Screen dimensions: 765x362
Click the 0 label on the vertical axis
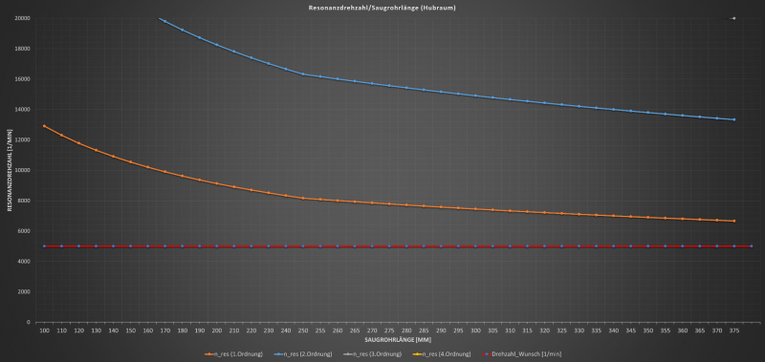29,323
